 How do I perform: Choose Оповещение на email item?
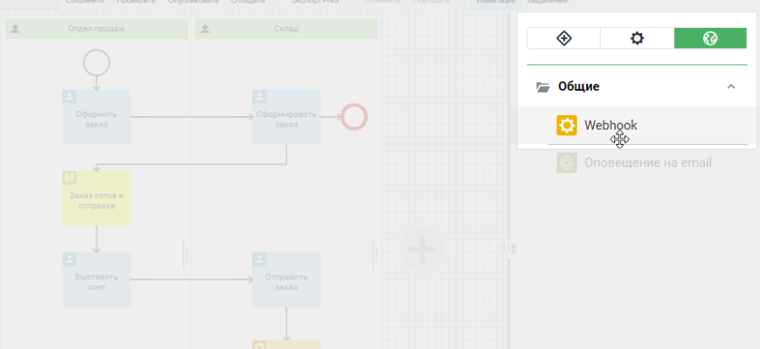647,162
